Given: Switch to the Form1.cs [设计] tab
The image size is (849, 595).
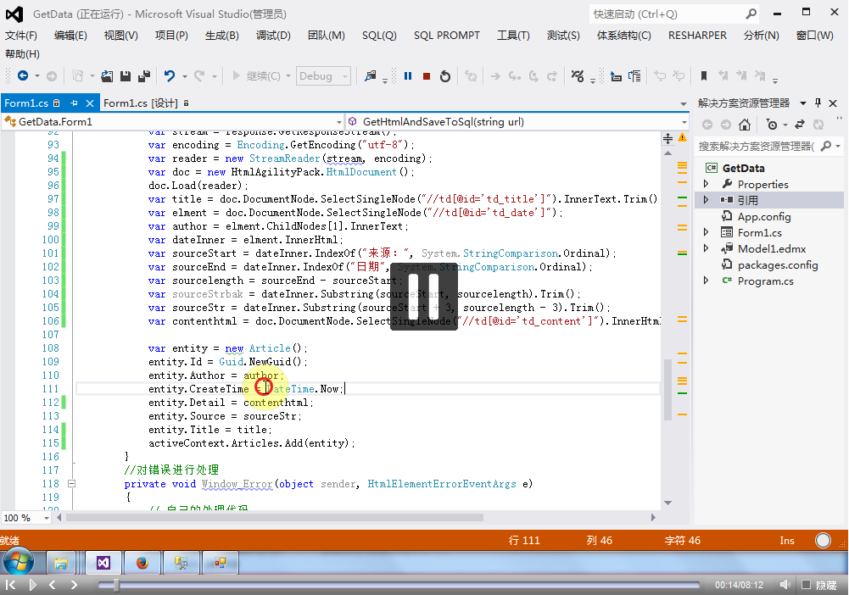Looking at the screenshot, I should pyautogui.click(x=140, y=103).
